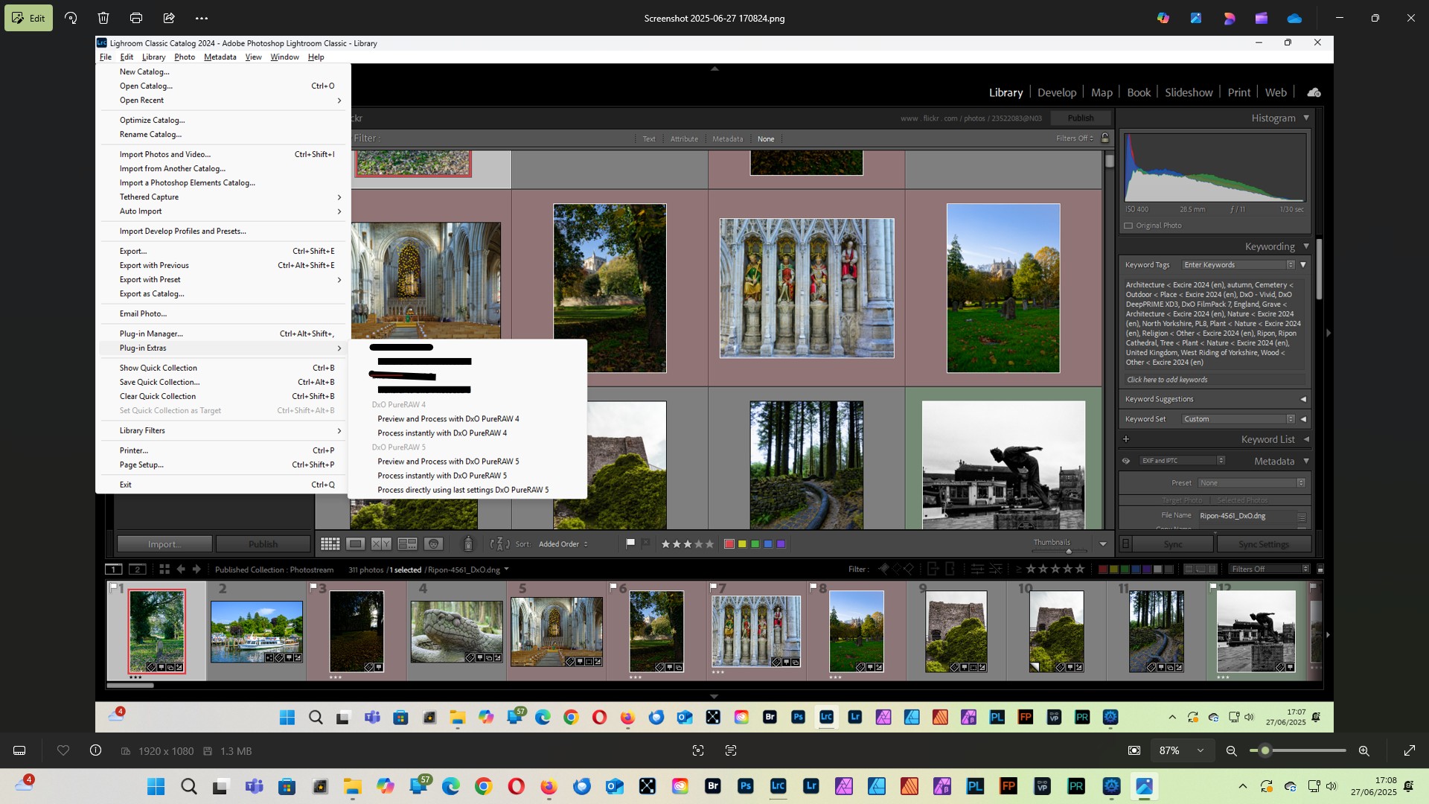This screenshot has width=1429, height=804.
Task: Switch to the Slideshow module
Action: 1189,92
